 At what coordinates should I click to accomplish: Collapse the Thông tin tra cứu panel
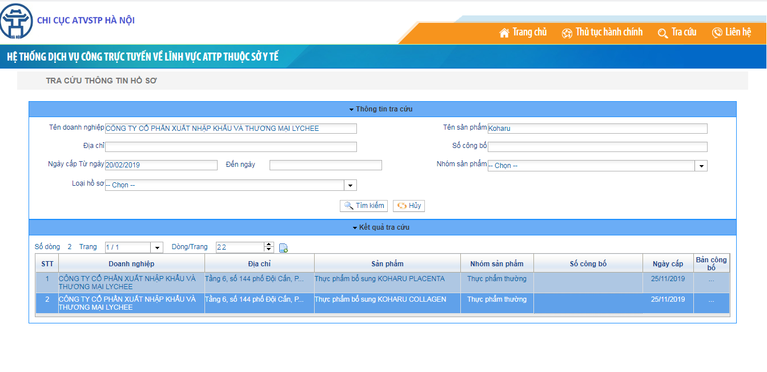(x=382, y=109)
